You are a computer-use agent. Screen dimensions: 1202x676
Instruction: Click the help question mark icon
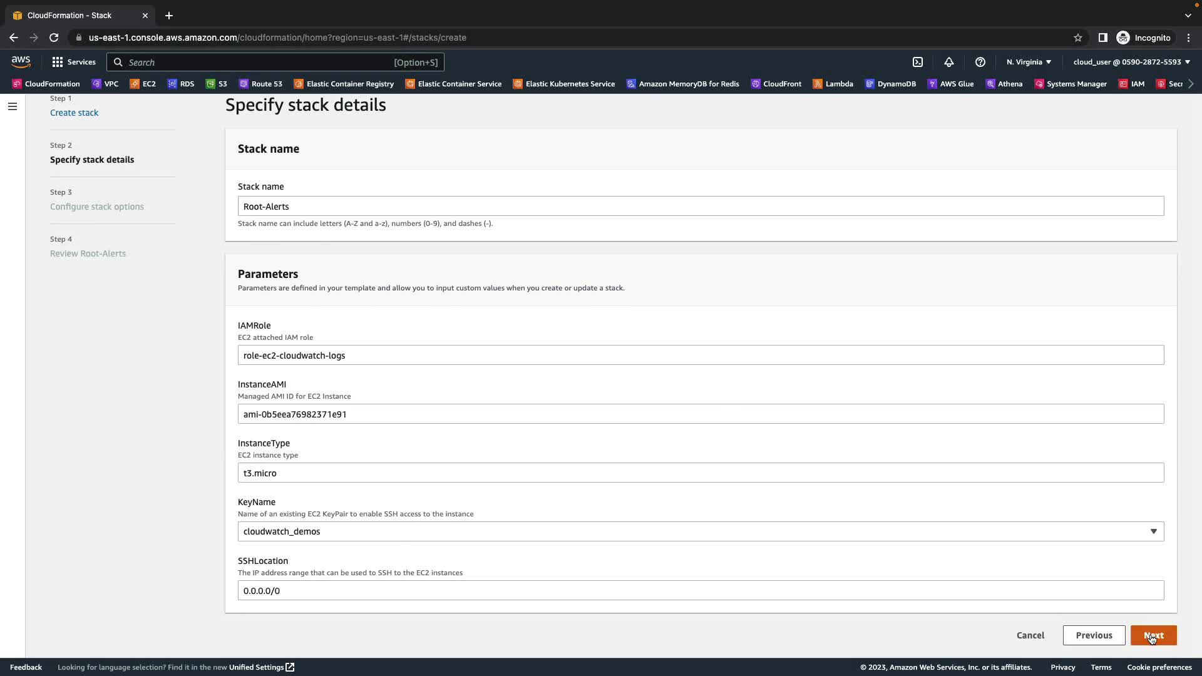tap(980, 62)
